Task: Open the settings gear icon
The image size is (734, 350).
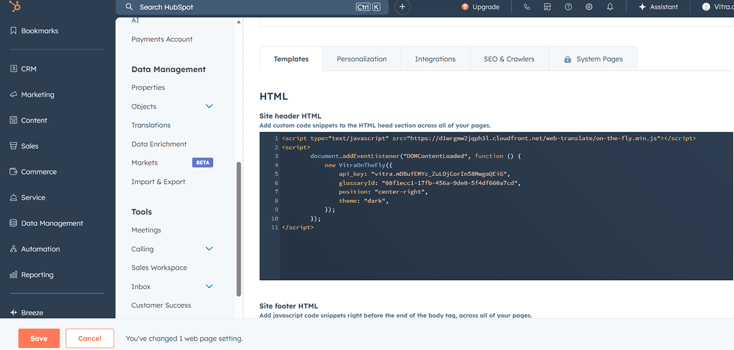Action: pos(589,7)
